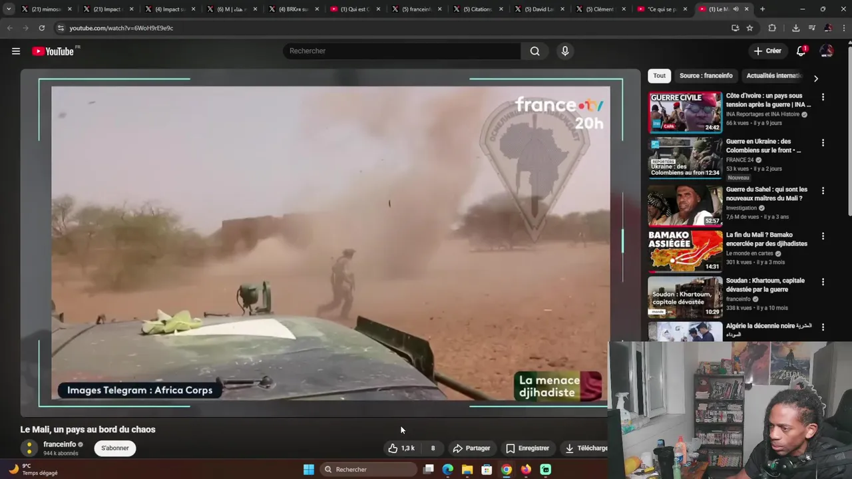Like the video with thumbs-up button
The image size is (852, 479).
point(401,448)
